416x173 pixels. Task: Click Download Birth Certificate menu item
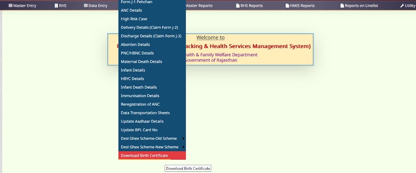[x=144, y=156]
